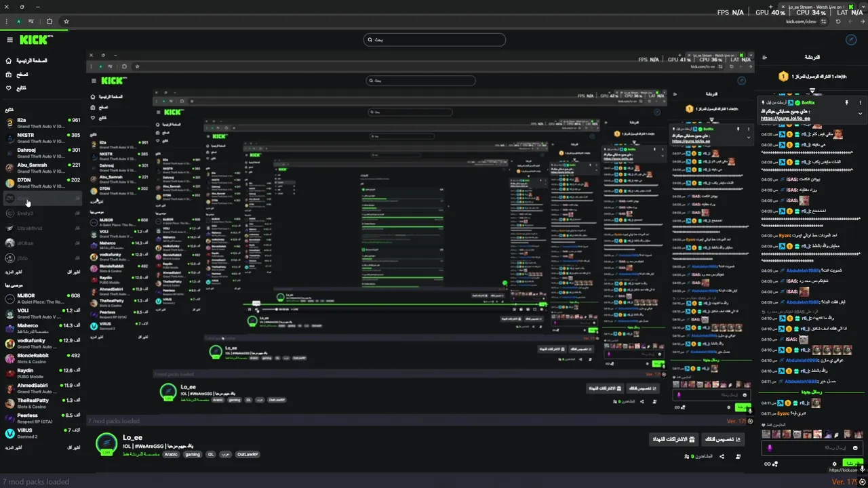This screenshot has height=488, width=868.
Task: Open ii2a channel with 961 viewers in outermost sidebar
Action: click(x=43, y=123)
